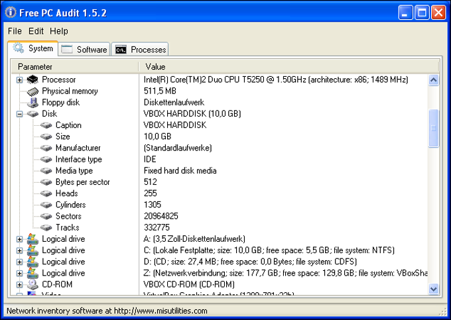Open the File menu
This screenshot has width=451, height=320.
pyautogui.click(x=15, y=31)
